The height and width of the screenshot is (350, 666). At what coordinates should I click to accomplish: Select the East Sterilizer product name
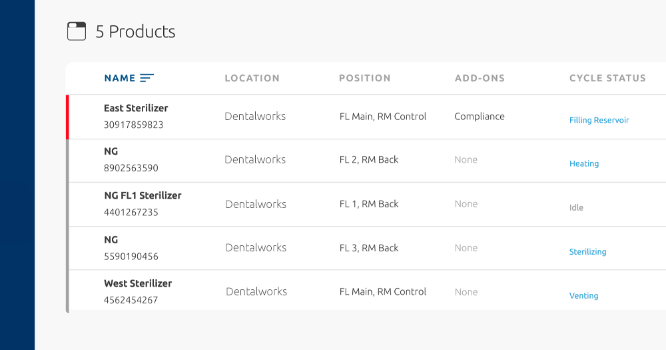click(136, 108)
